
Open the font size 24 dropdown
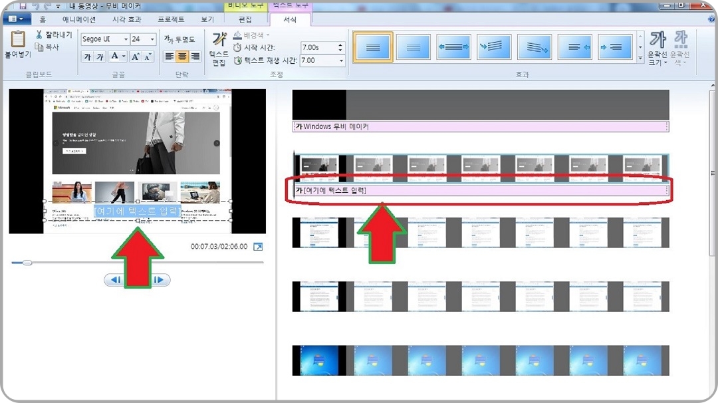pyautogui.click(x=152, y=39)
